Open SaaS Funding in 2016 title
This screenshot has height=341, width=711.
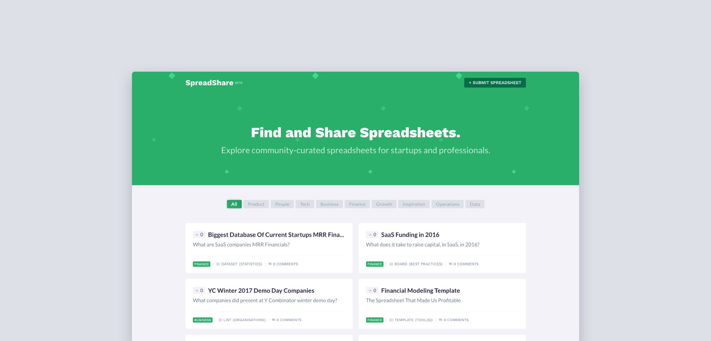click(410, 235)
